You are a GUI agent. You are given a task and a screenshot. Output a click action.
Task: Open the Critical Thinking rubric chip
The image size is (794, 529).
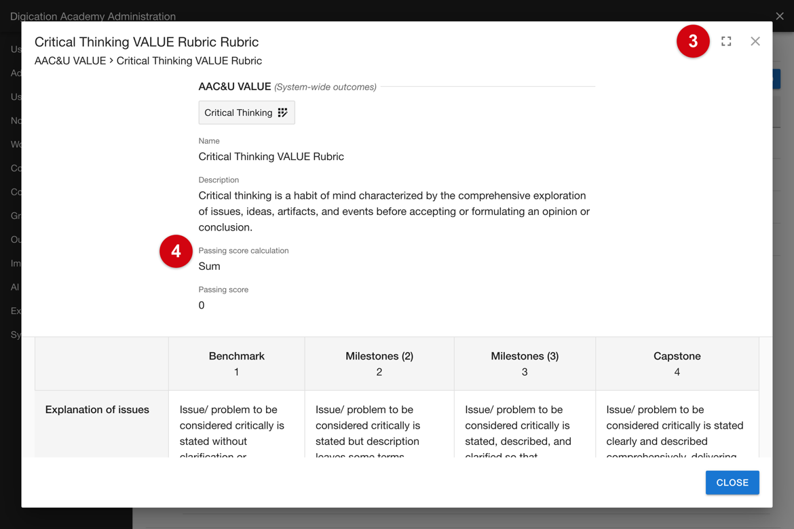click(x=246, y=113)
